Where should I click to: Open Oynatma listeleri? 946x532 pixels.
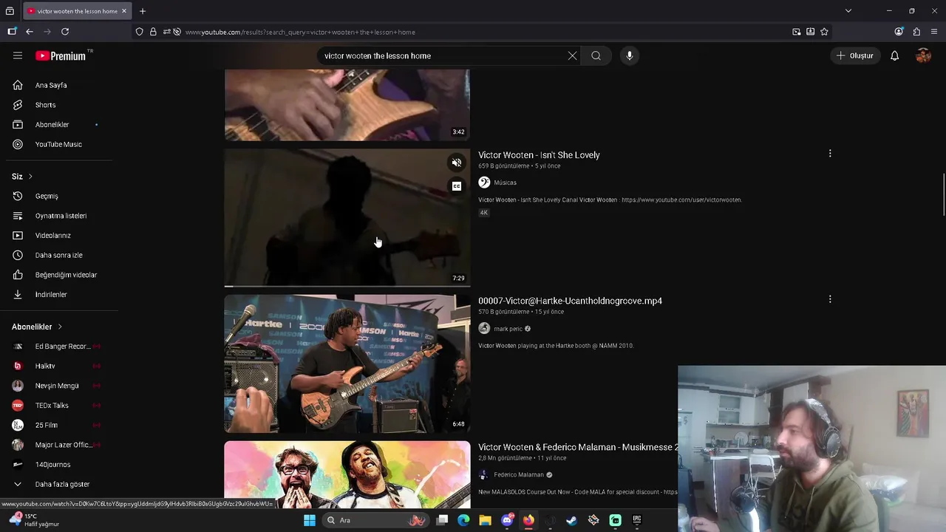tap(59, 216)
